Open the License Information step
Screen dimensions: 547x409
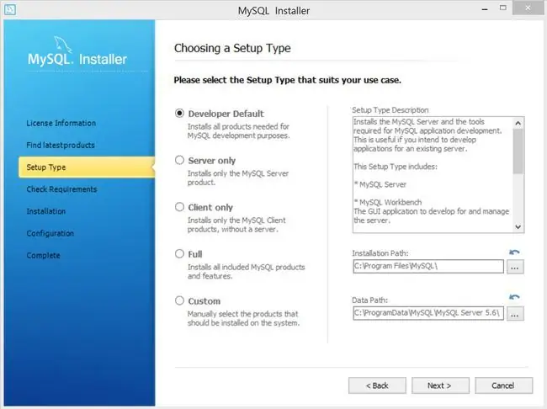tap(61, 123)
